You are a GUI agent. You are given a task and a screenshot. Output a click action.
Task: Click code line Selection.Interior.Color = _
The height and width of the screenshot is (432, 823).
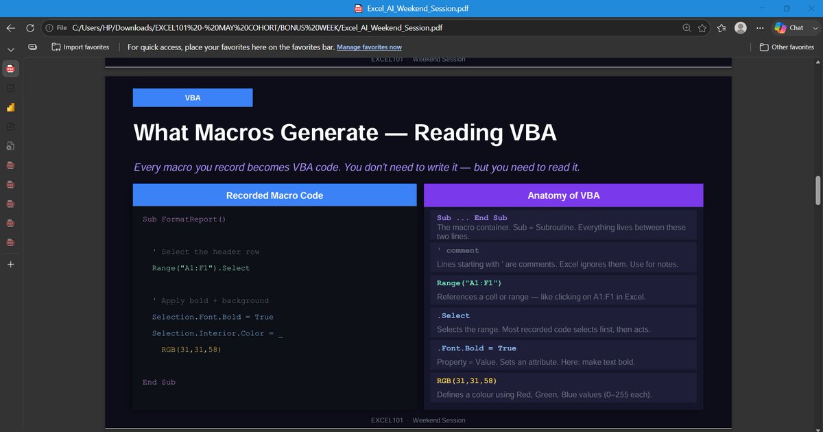pos(218,333)
